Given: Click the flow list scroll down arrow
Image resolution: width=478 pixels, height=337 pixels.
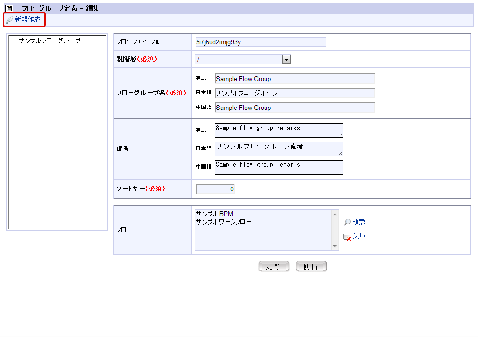Looking at the screenshot, I should click(335, 247).
